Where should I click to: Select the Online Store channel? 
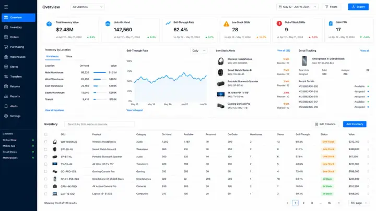pos(18,140)
